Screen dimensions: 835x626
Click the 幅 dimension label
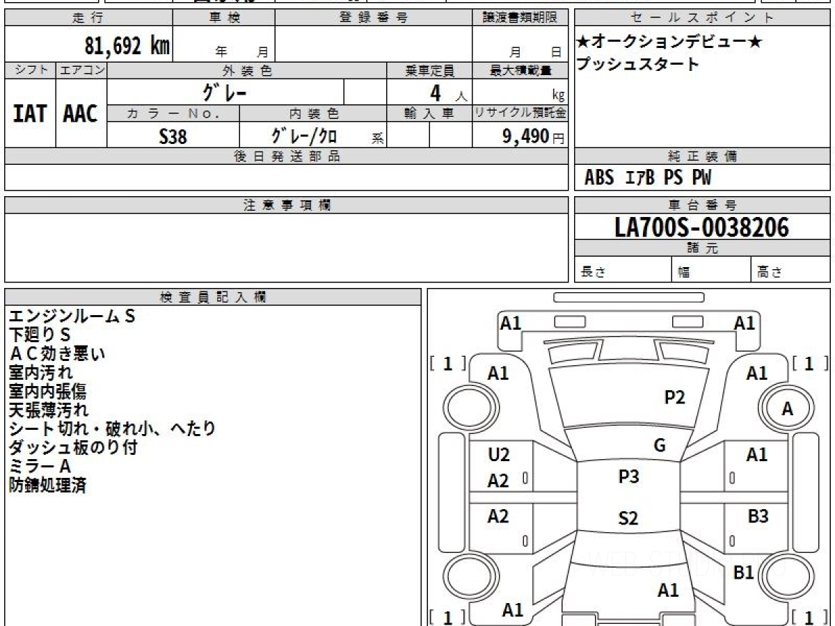coord(684,273)
